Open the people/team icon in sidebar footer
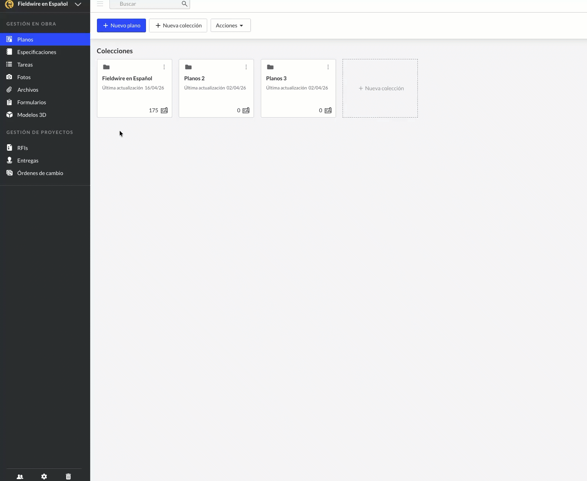Image resolution: width=587 pixels, height=481 pixels. coord(20,476)
